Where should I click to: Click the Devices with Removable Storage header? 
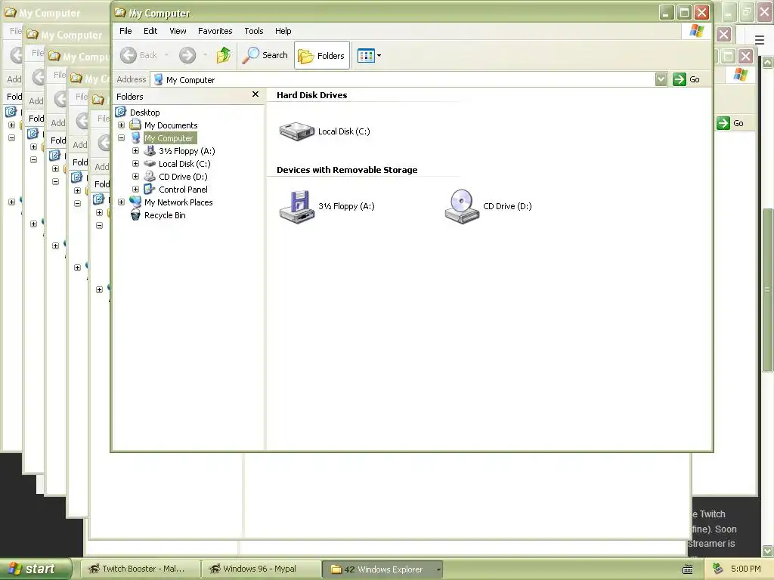[347, 170]
